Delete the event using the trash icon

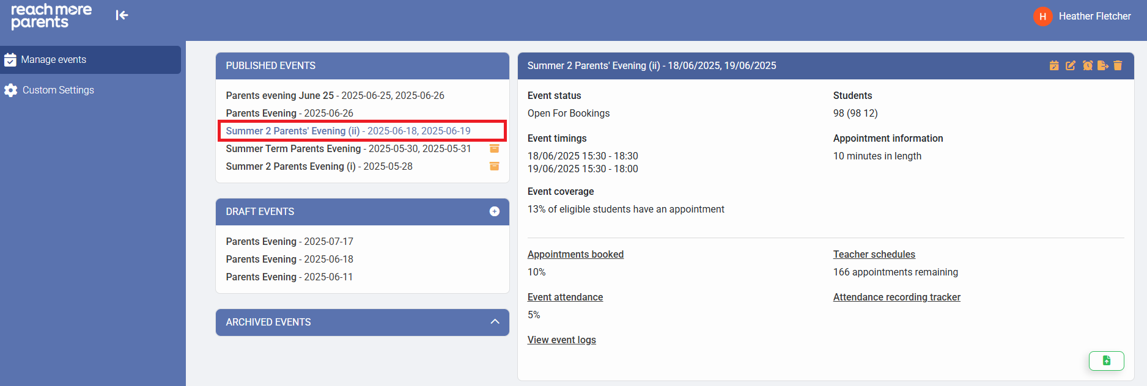tap(1118, 65)
